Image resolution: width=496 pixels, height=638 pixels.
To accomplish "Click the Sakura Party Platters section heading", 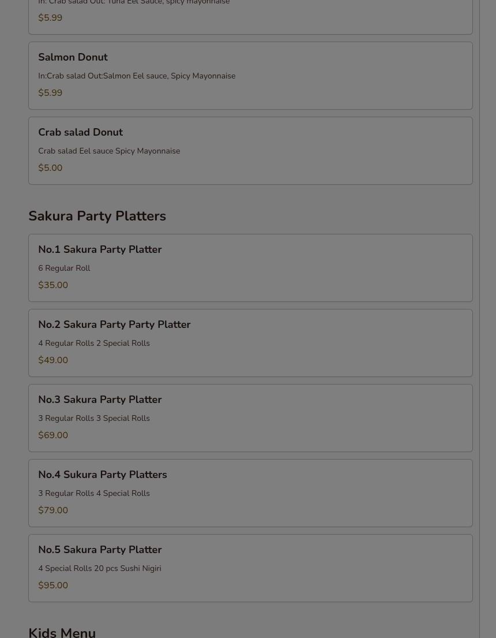I will (97, 216).
